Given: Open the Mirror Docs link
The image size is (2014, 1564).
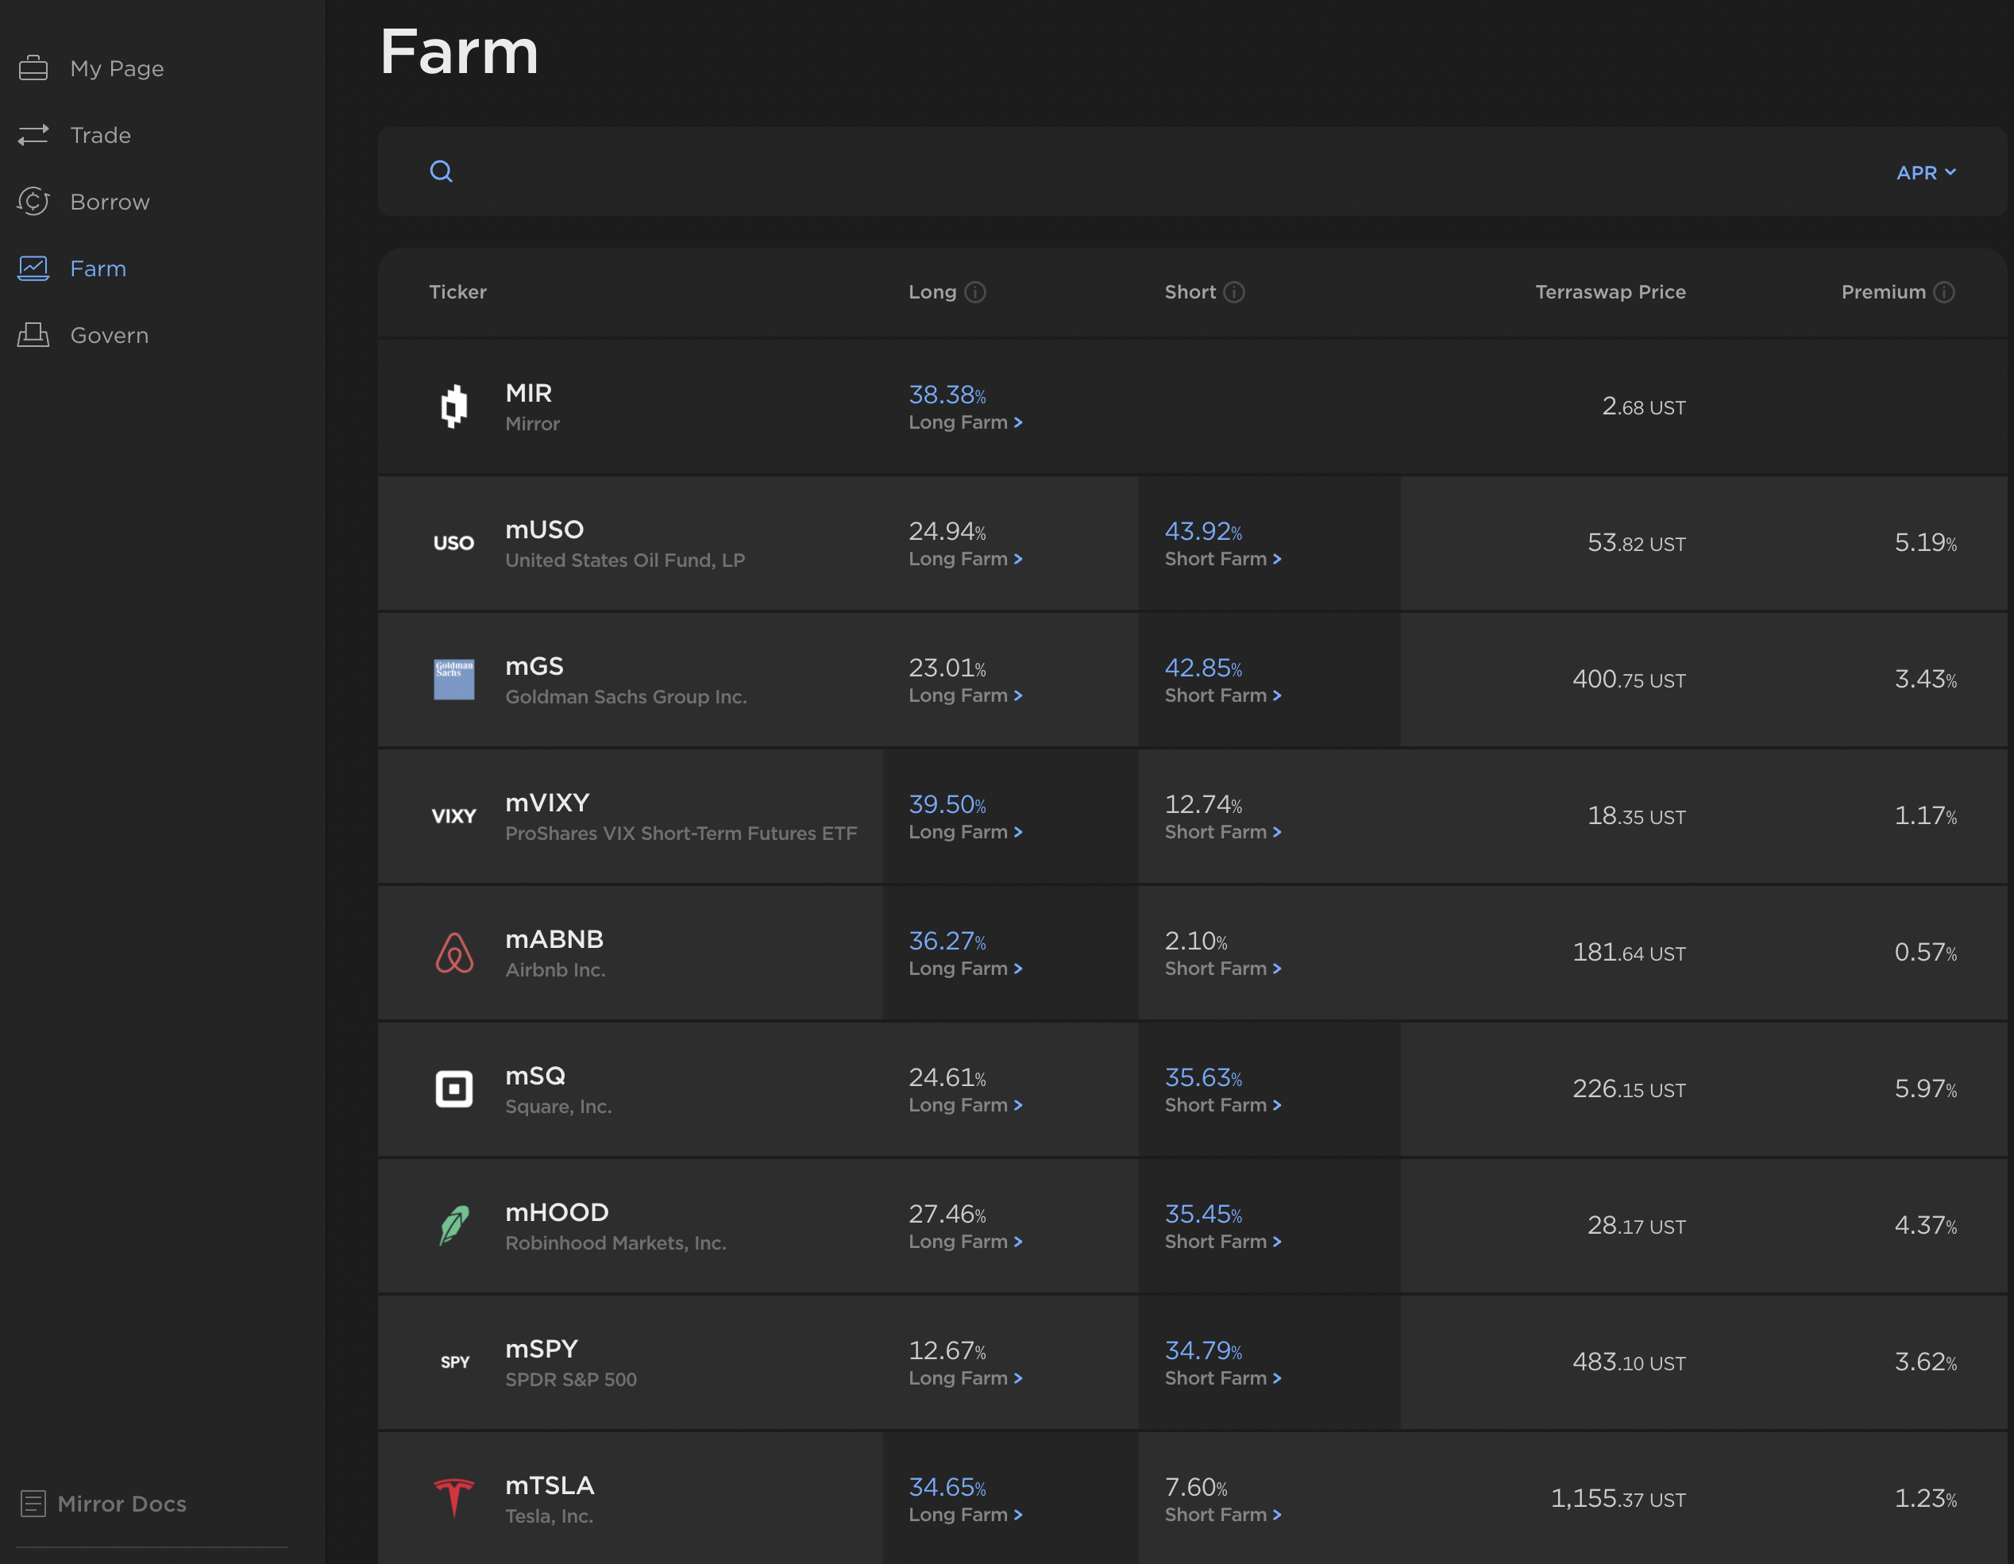Looking at the screenshot, I should tap(121, 1504).
